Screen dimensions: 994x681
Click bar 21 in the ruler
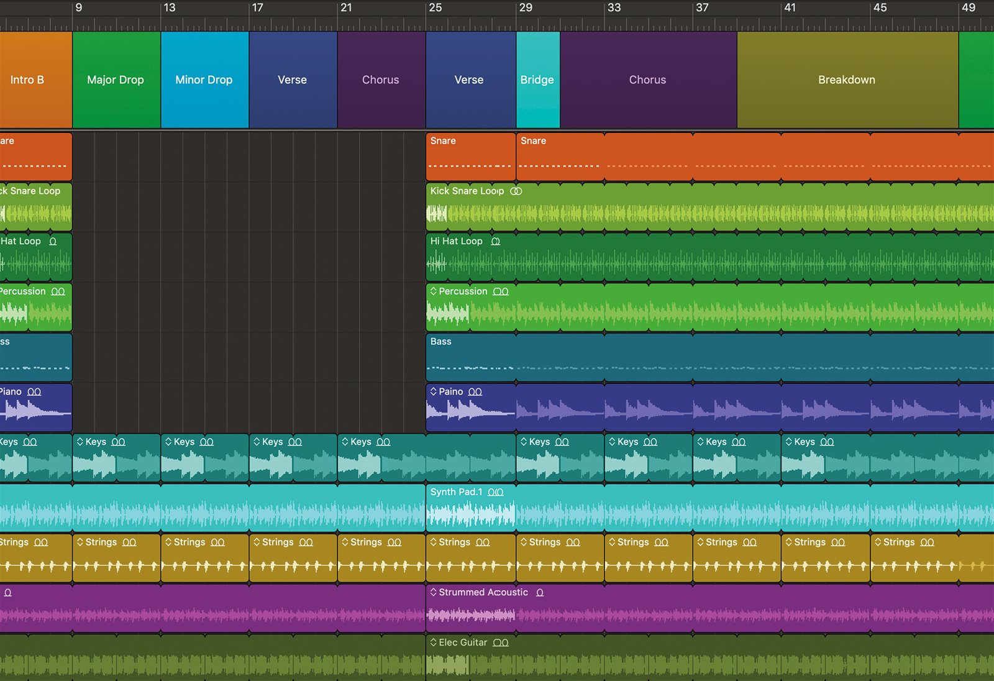[x=346, y=8]
